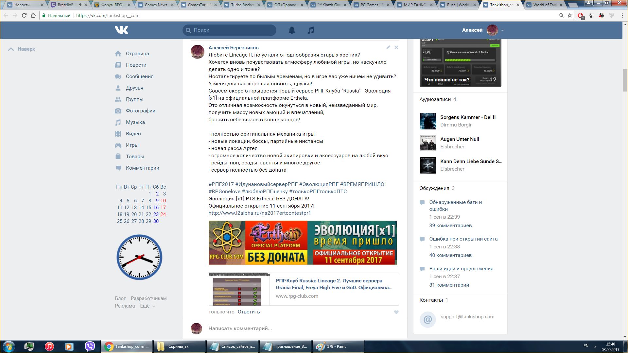Click the Товары bag icon
This screenshot has height=353, width=628.
coord(118,156)
